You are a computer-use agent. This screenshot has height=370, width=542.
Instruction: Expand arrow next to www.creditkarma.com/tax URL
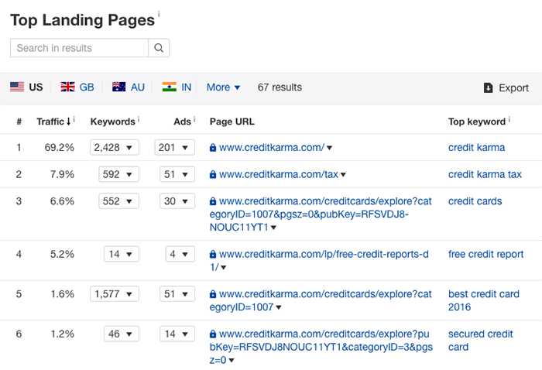point(343,175)
